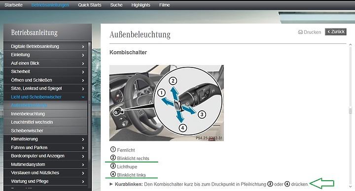Open the Betriebsanleitungen menu item

coord(50,5)
